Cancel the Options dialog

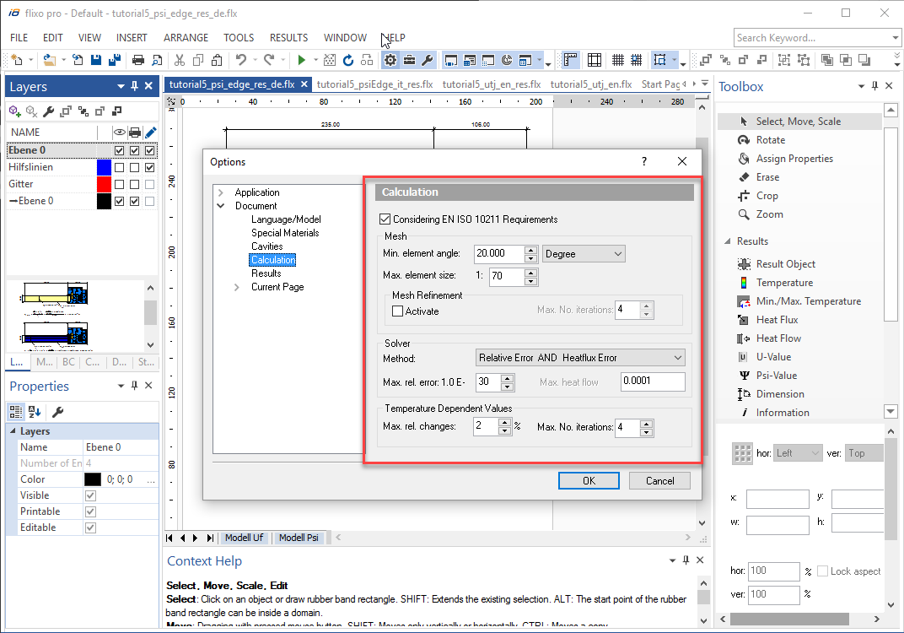[659, 480]
